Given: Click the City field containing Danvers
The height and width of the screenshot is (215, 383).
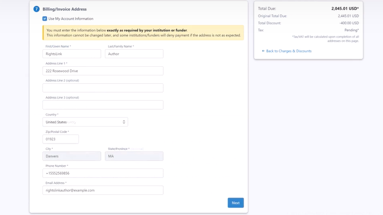Looking at the screenshot, I should (72, 156).
